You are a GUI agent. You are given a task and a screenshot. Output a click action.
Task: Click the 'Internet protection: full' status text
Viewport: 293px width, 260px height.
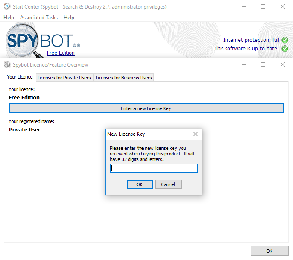pyautogui.click(x=251, y=40)
